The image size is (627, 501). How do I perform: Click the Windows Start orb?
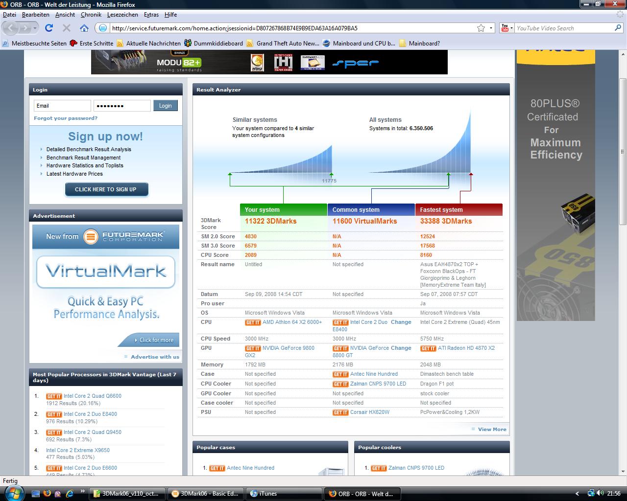pos(14,493)
